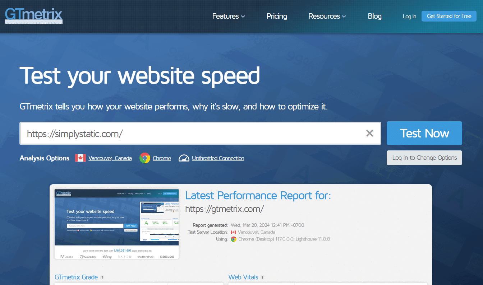The width and height of the screenshot is (483, 285).
Task: Click Get Started for Free
Action: tap(449, 16)
